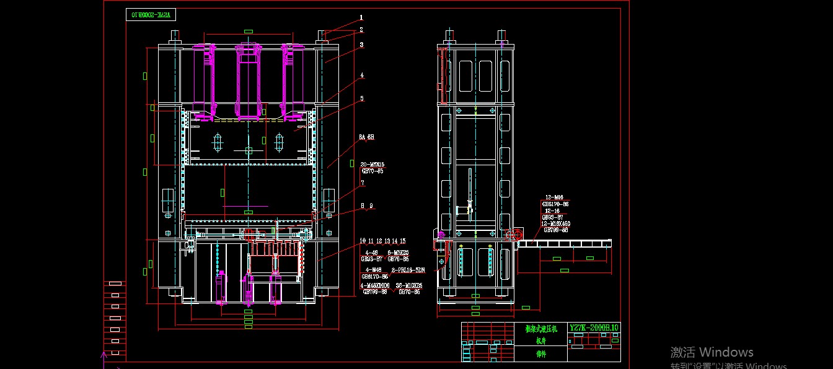The image size is (833, 369).
Task: Click the green verification box in title block grid
Action: (x=614, y=341)
